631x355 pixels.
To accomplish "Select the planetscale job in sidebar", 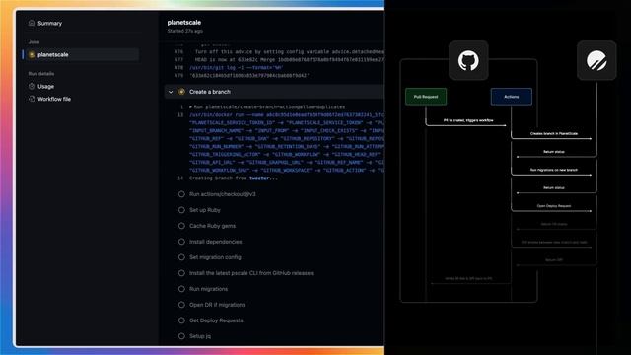I will click(x=81, y=55).
